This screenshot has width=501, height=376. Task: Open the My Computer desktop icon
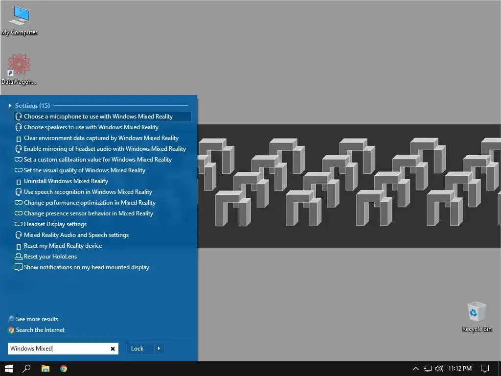click(x=19, y=20)
